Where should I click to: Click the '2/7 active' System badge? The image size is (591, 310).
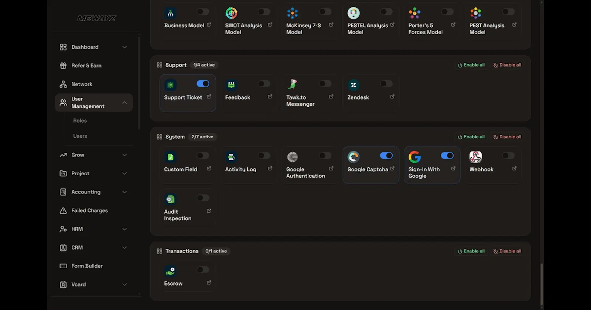202,137
